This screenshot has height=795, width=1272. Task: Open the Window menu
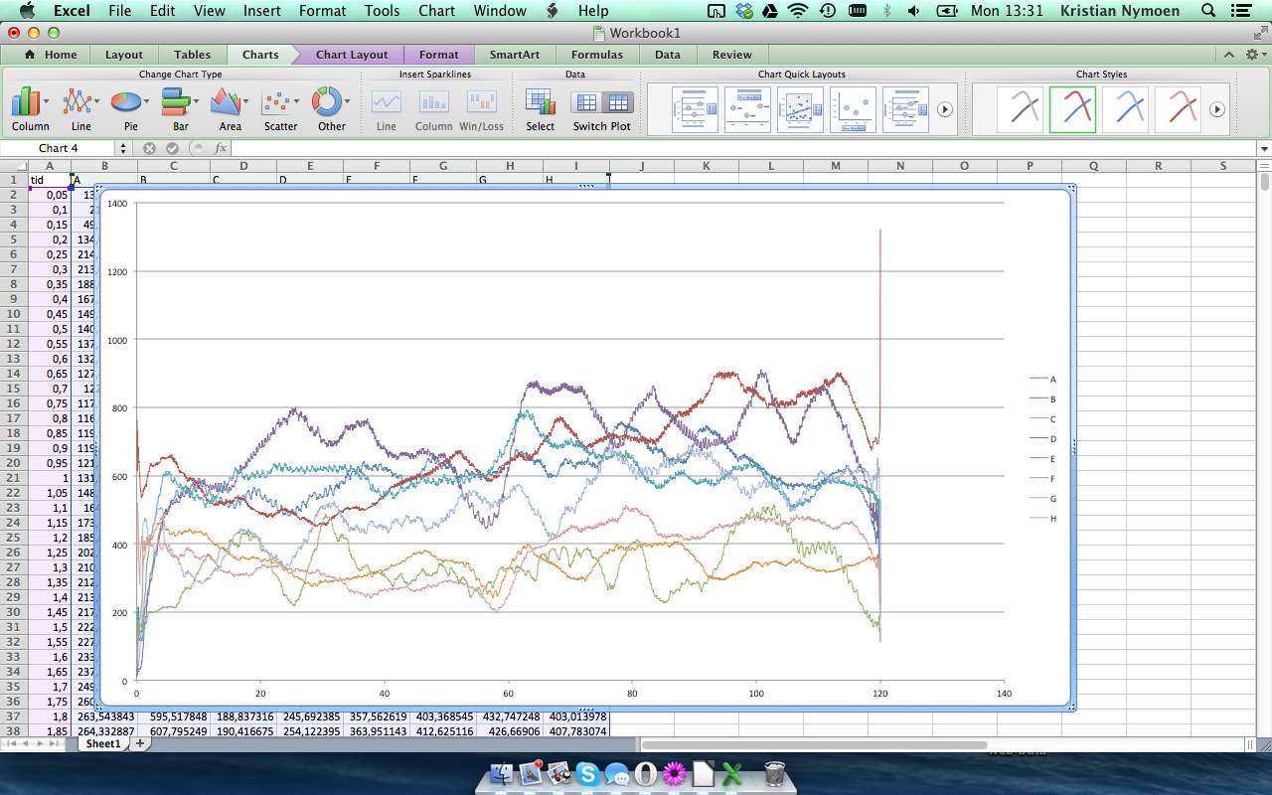tap(500, 11)
